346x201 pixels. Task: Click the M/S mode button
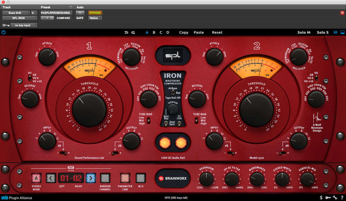141,178
